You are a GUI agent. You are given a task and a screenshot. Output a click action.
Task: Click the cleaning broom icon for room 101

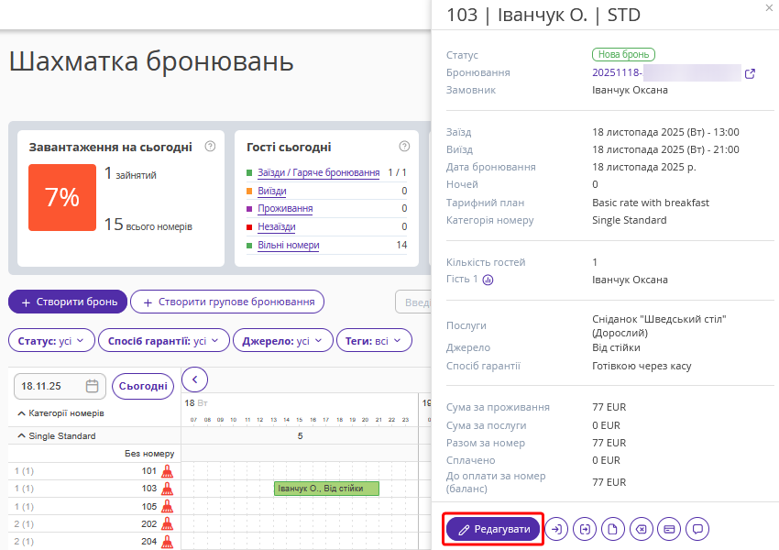[x=167, y=471]
